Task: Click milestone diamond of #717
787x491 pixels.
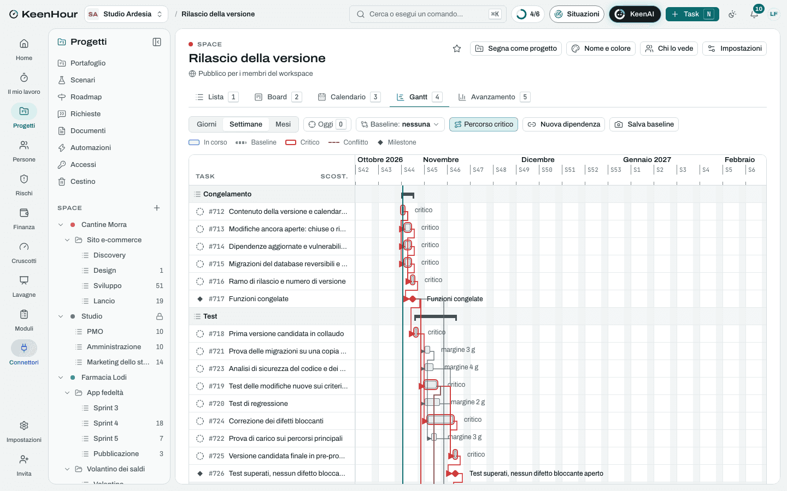Action: [200, 299]
